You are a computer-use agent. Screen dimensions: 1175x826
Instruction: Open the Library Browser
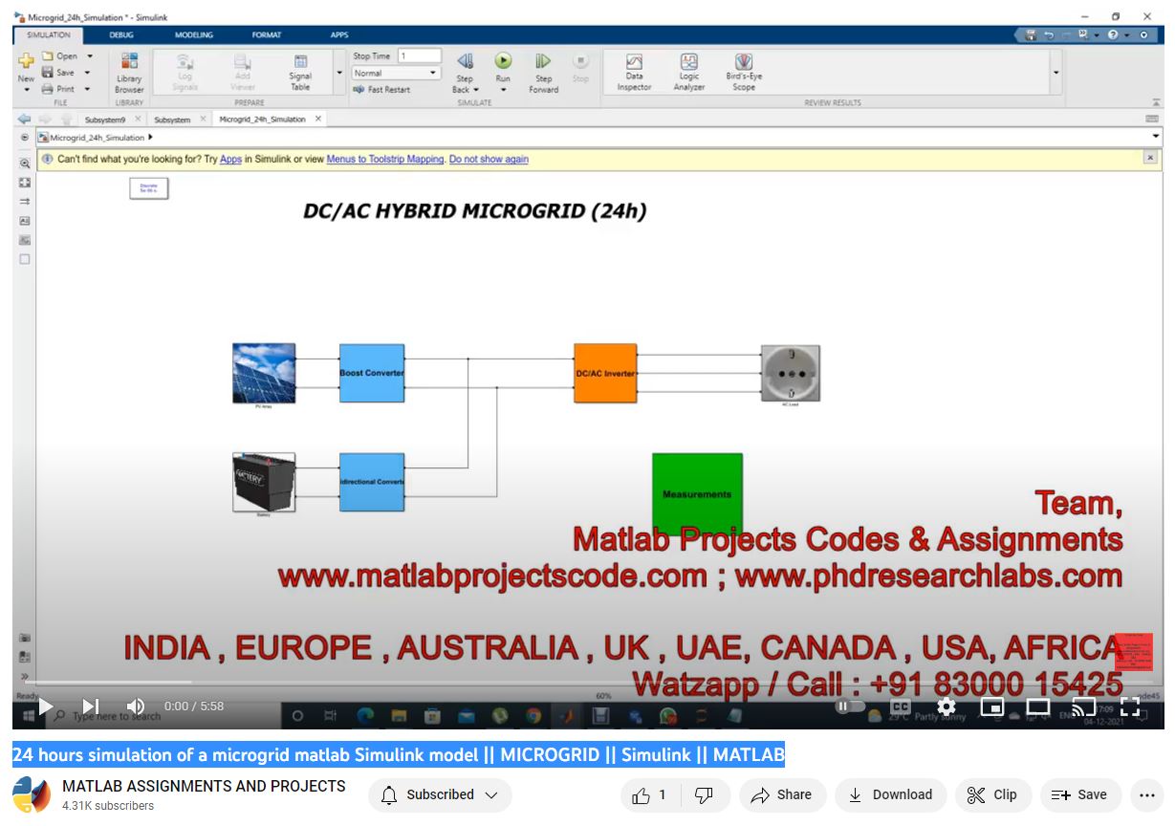(129, 73)
